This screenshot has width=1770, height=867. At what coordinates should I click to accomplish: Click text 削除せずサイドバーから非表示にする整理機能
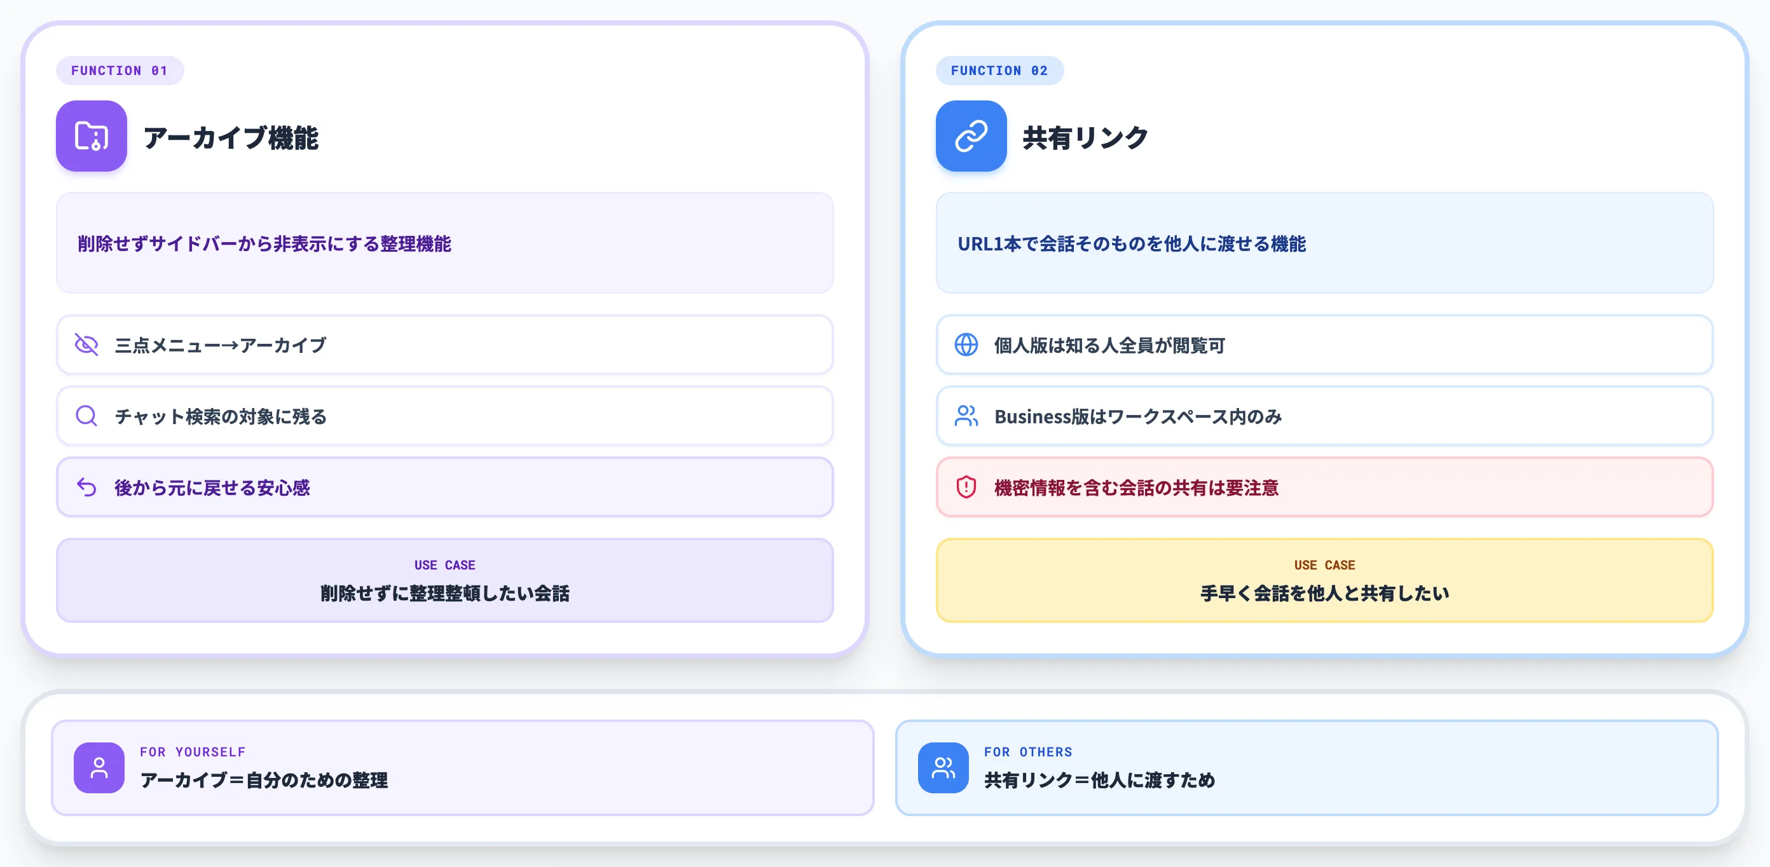(264, 244)
